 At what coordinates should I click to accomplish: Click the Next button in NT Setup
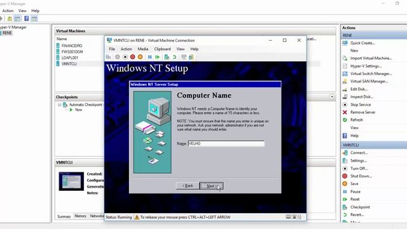coord(211,186)
